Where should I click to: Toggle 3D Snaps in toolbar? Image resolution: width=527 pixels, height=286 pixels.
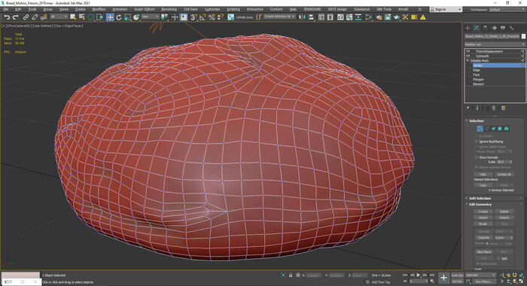(x=193, y=17)
